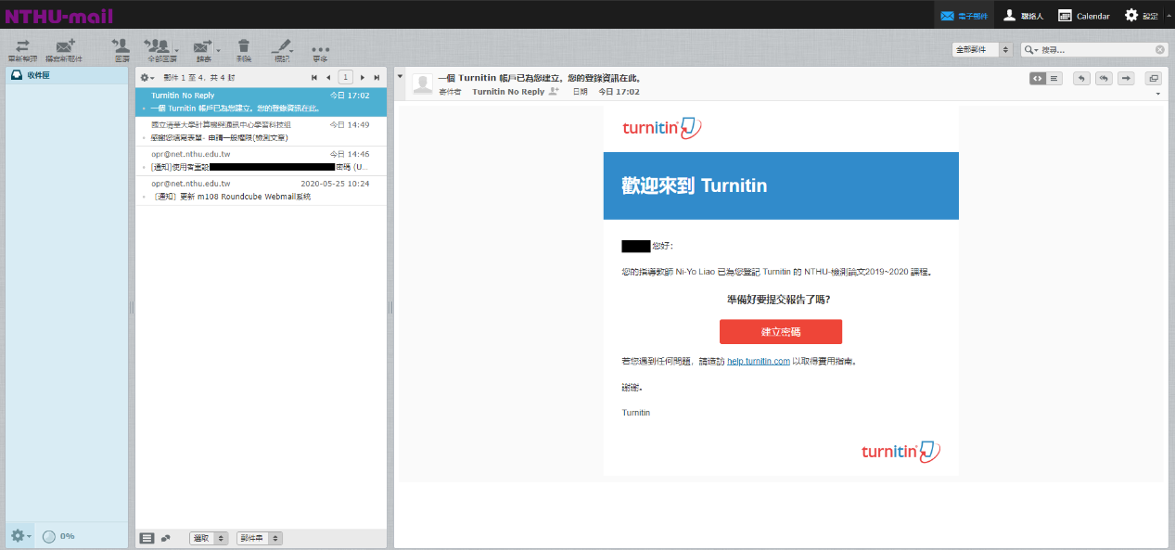Image resolution: width=1175 pixels, height=550 pixels.
Task: Click the red 建立密碼 button
Action: pos(781,332)
